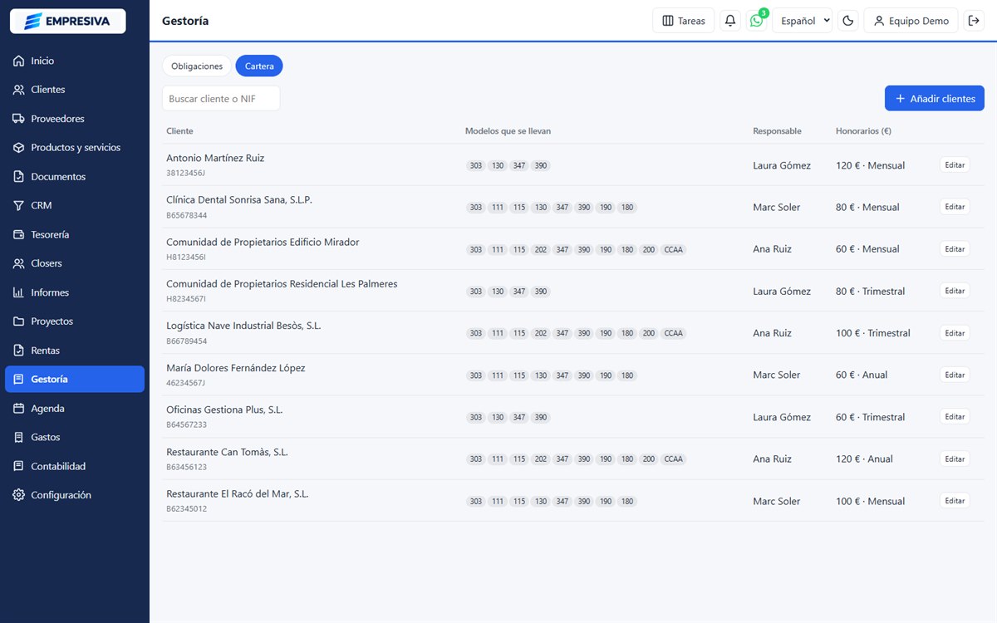Click the Inicio house icon

coord(19,61)
